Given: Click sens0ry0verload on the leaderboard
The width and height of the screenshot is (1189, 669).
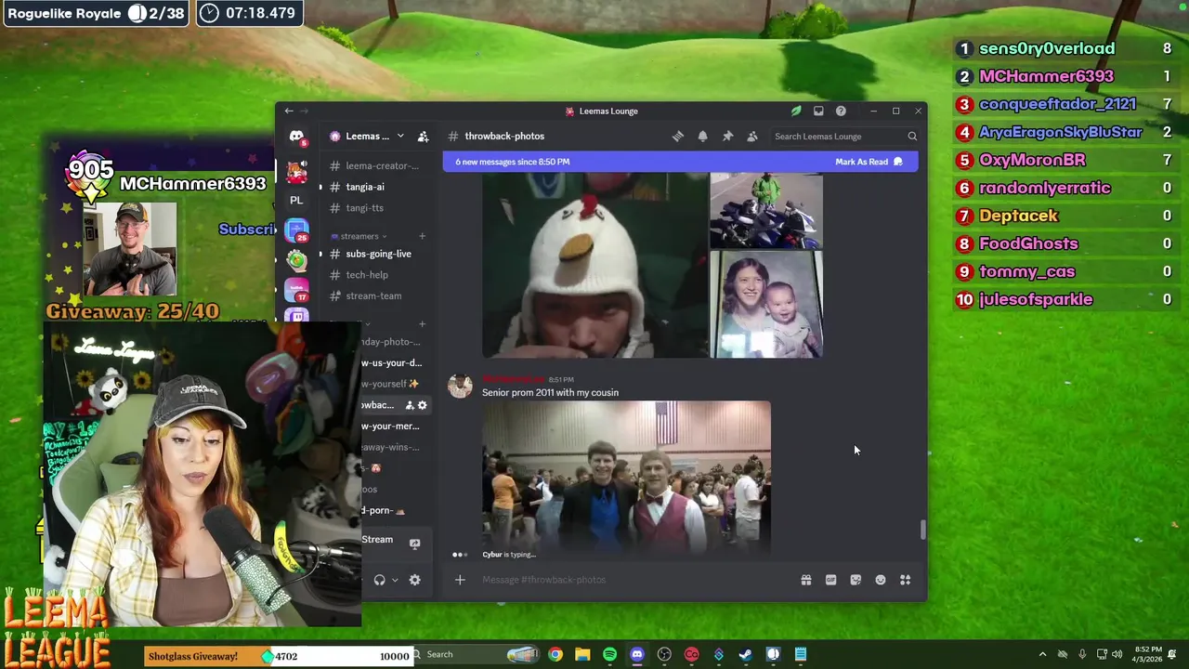Looking at the screenshot, I should [1047, 48].
